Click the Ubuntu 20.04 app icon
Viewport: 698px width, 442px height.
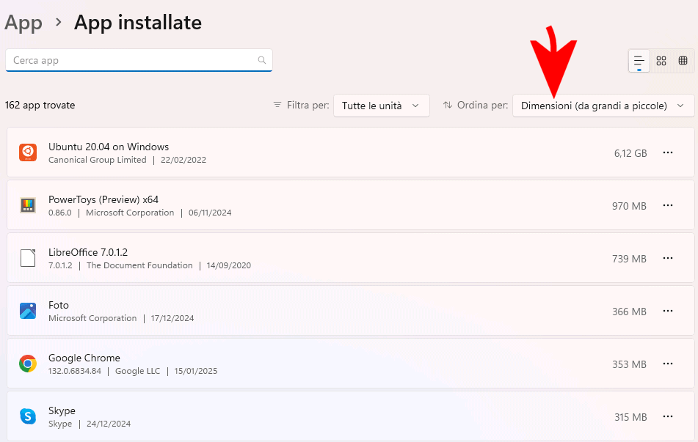[x=28, y=152]
